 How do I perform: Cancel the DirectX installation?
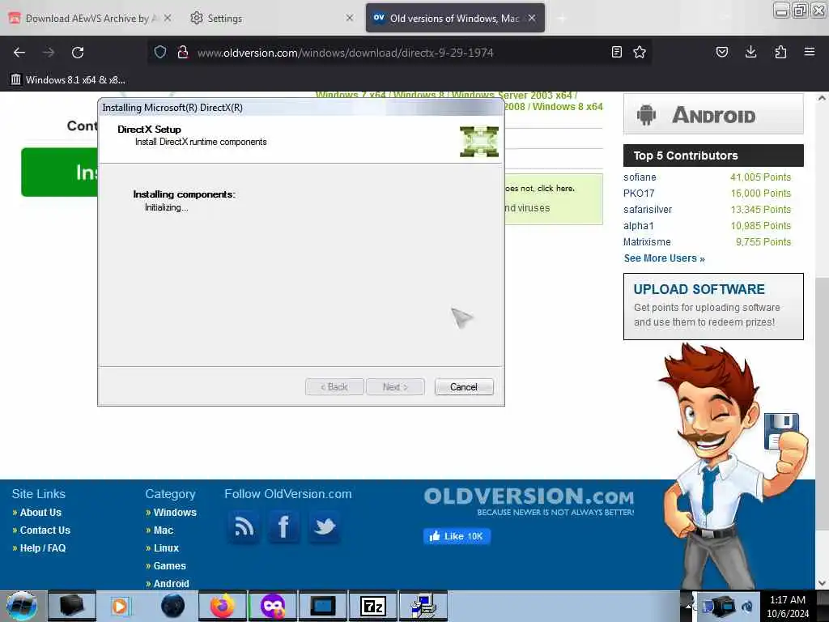point(464,386)
